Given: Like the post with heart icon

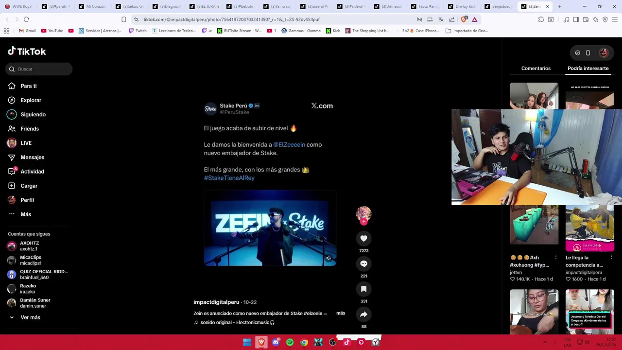Looking at the screenshot, I should (x=363, y=238).
